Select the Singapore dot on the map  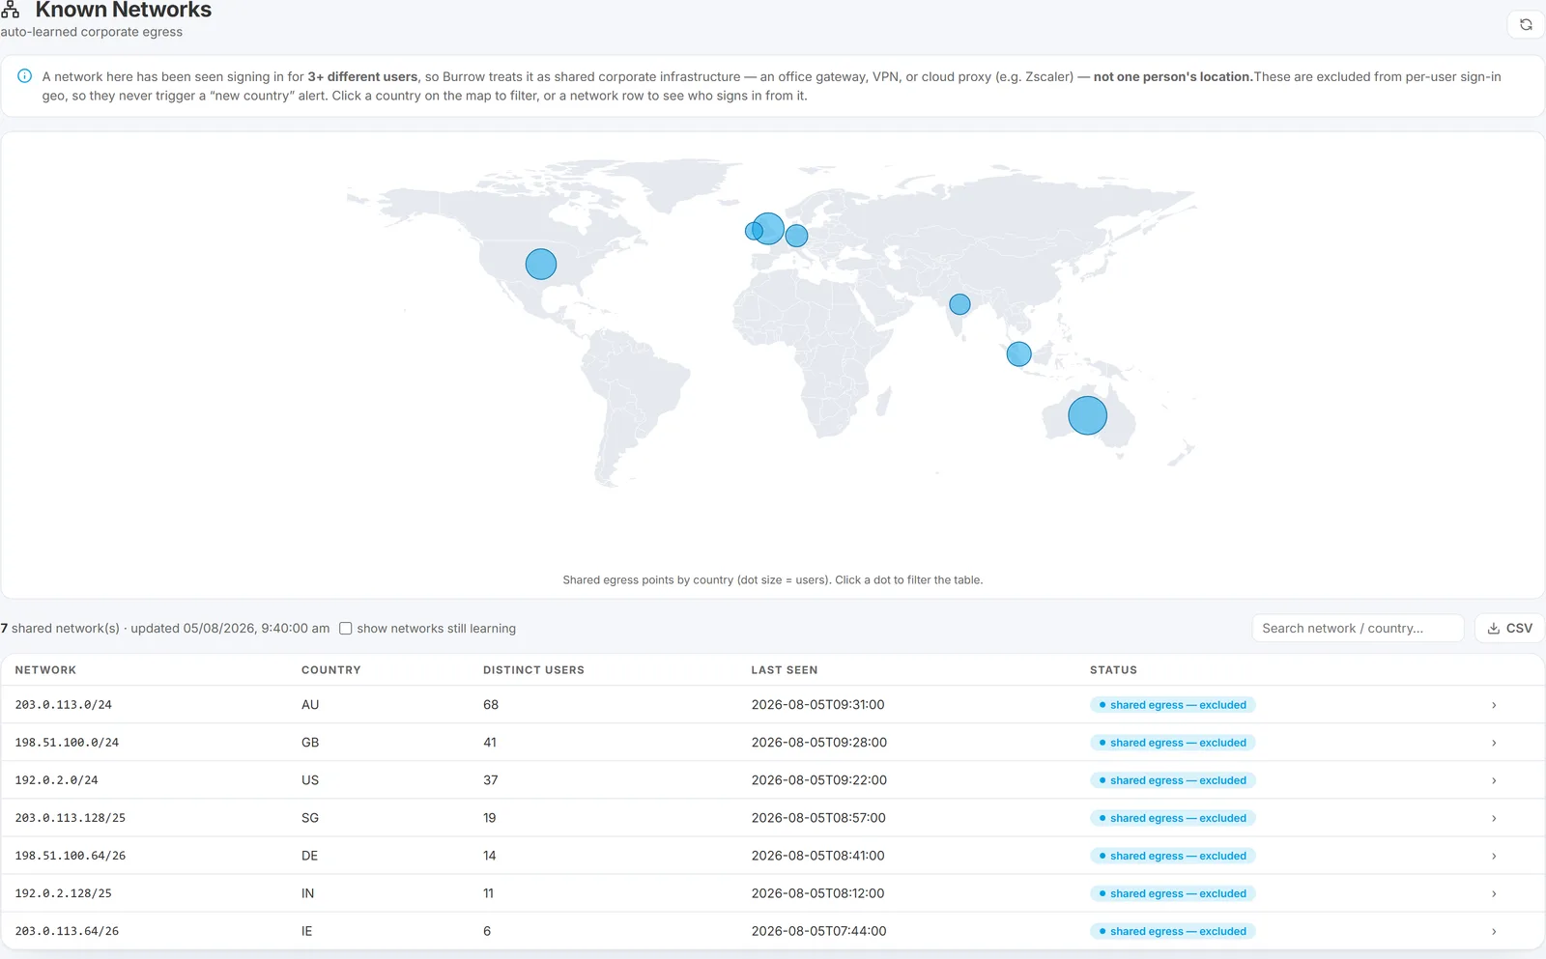tap(1018, 353)
